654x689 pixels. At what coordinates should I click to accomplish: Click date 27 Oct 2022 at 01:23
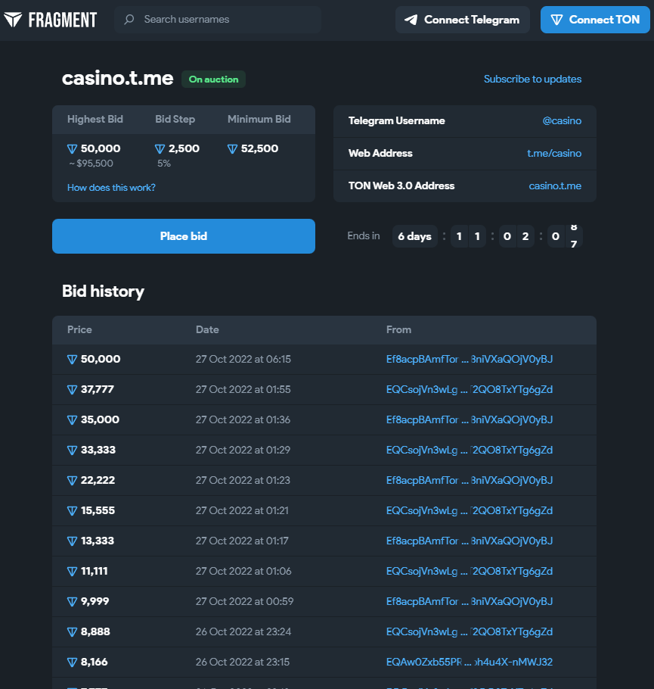(243, 481)
